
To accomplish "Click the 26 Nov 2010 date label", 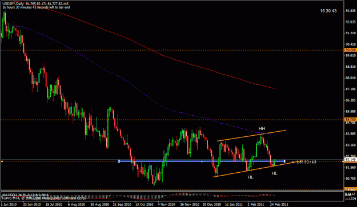I will (x=189, y=205).
